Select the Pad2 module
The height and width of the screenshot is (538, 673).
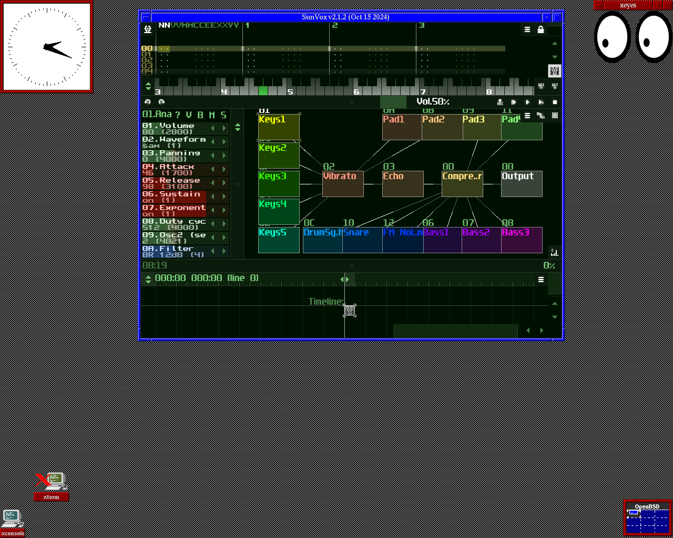click(x=442, y=127)
